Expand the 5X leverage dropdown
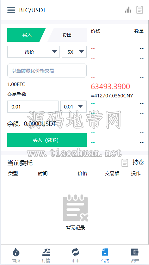Screen dimensions: 149x265 74,52
